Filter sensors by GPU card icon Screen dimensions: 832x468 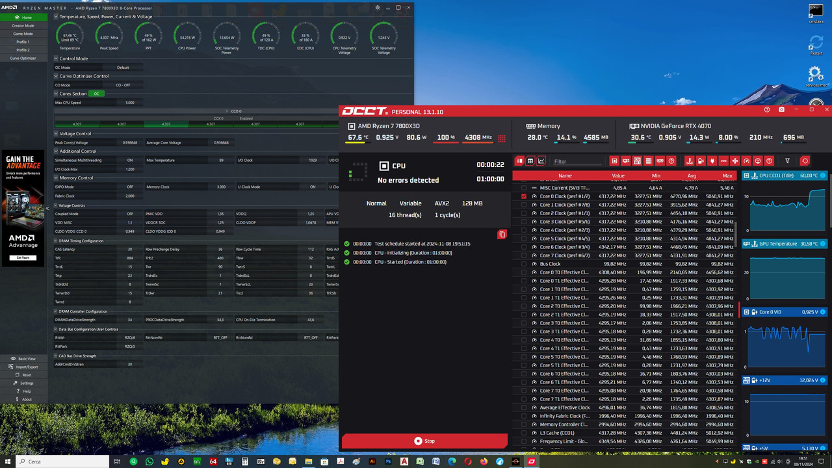point(626,161)
